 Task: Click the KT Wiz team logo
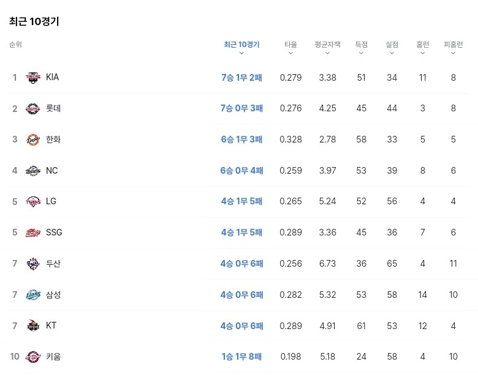[32, 326]
